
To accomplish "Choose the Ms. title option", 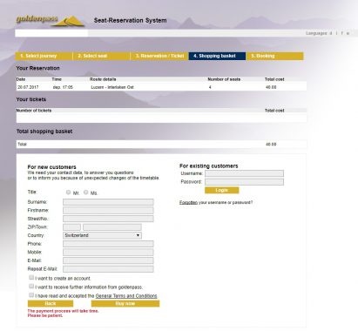I will tap(85, 193).
